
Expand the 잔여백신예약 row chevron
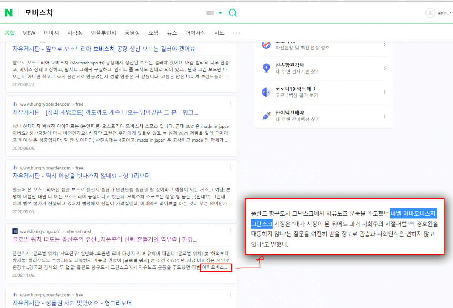point(385,116)
